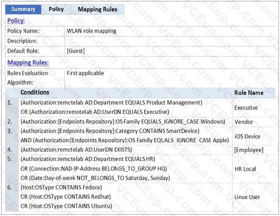Select rule number 4
This screenshot has width=280, height=216.
tap(10, 150)
